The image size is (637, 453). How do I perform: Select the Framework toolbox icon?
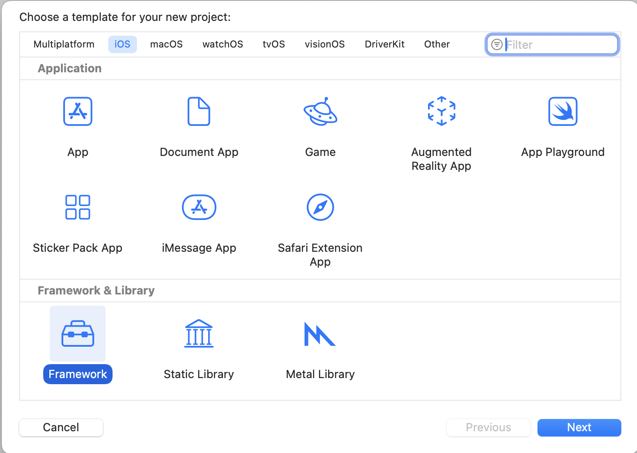(78, 334)
